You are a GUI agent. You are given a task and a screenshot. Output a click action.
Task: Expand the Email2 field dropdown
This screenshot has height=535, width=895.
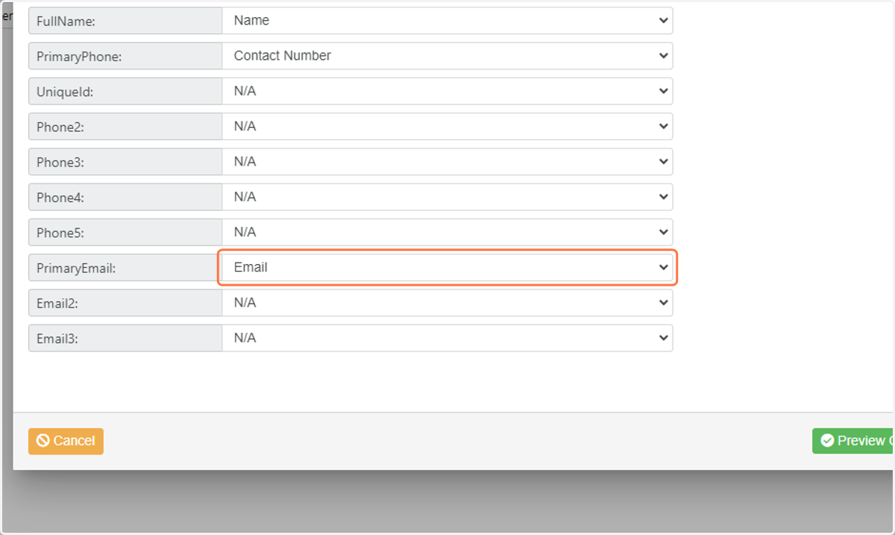coord(447,303)
